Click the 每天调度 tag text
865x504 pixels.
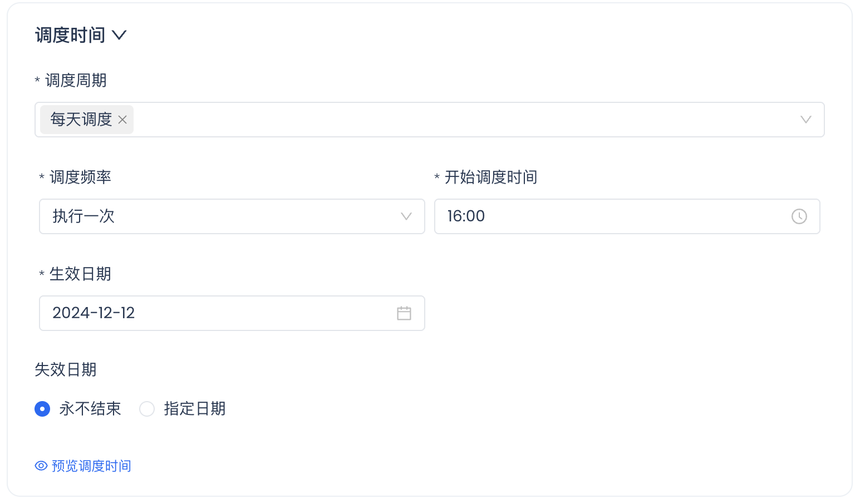coord(81,120)
